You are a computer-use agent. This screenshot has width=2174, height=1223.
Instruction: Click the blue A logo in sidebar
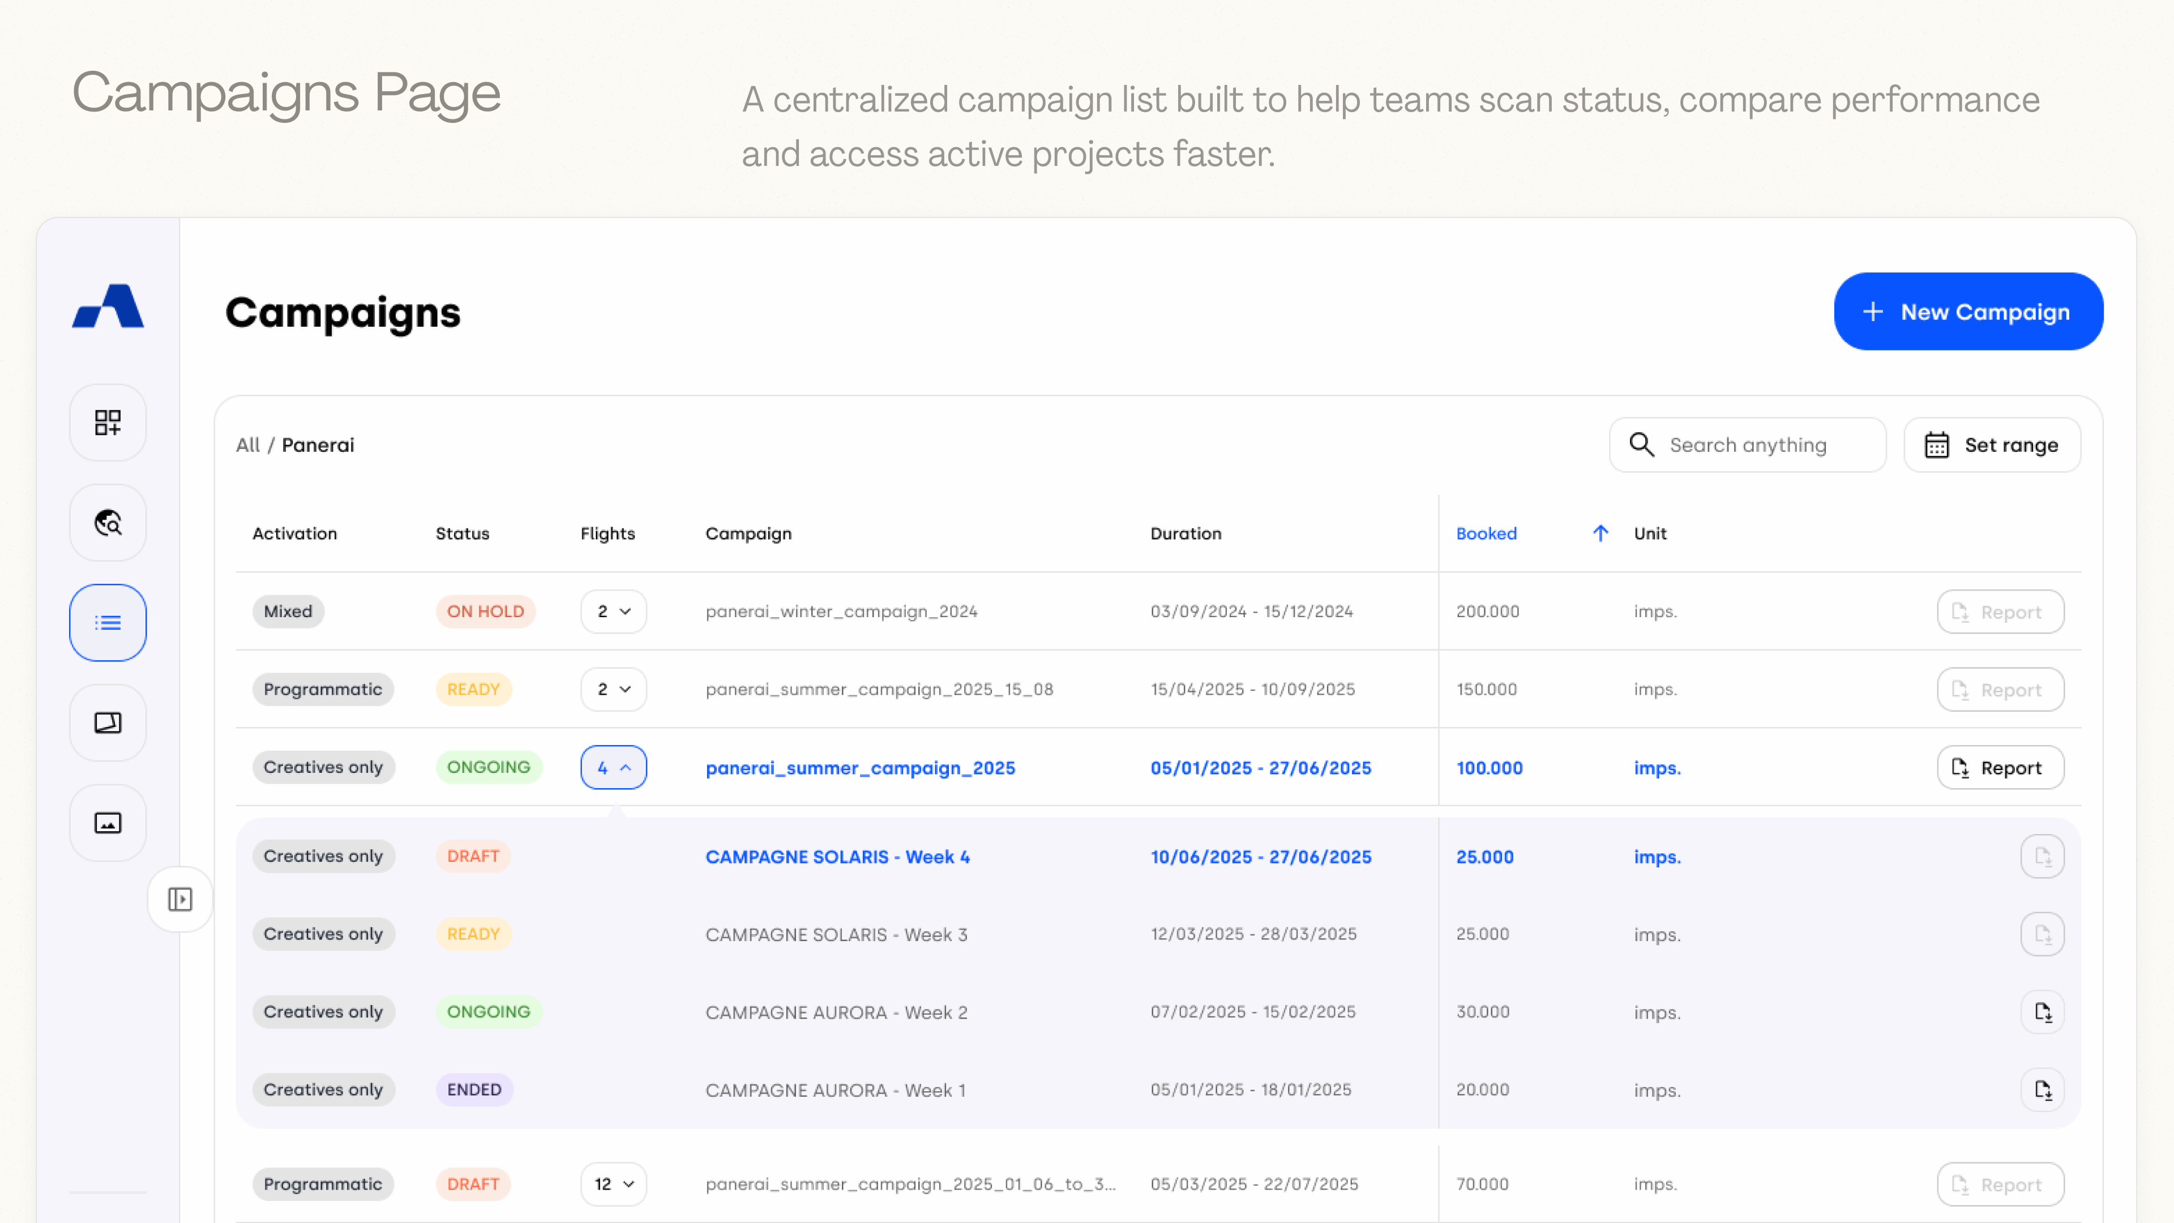(x=108, y=306)
